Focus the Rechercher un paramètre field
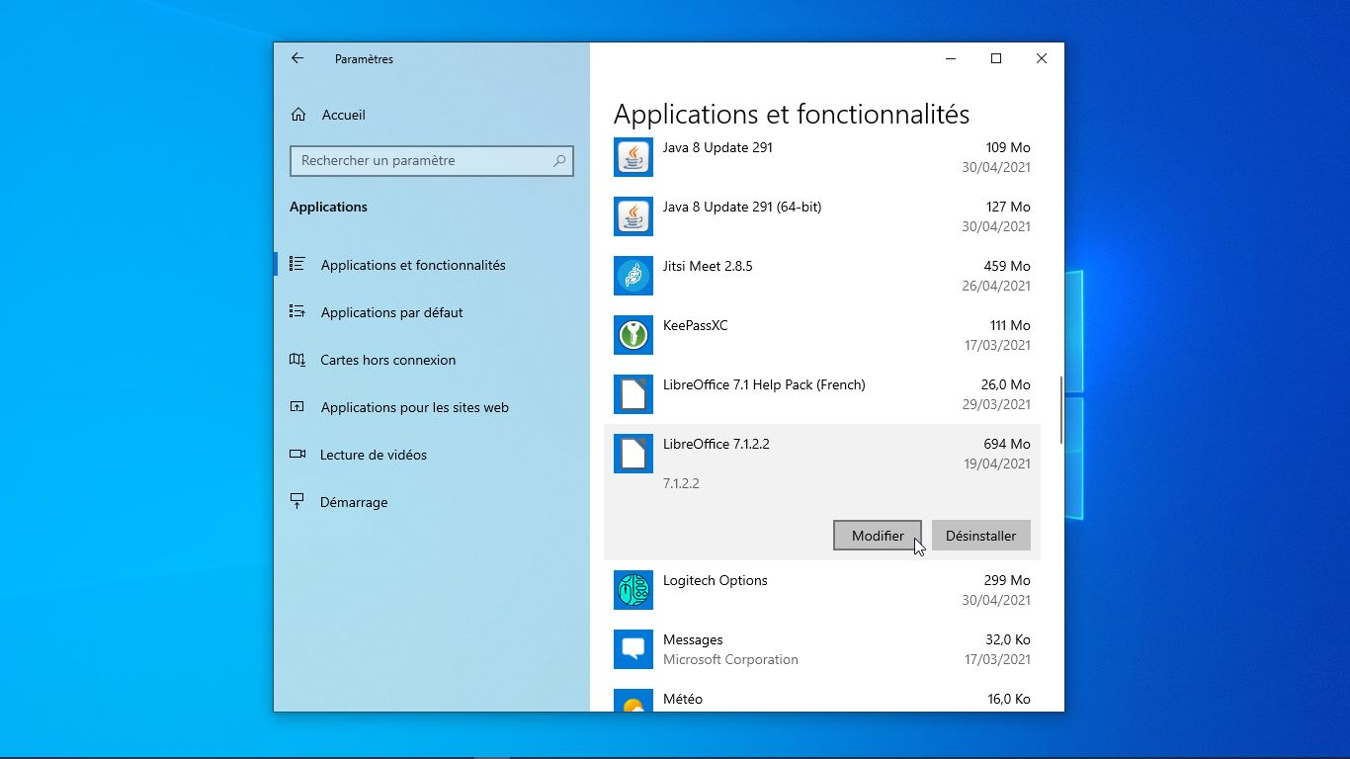 [432, 160]
